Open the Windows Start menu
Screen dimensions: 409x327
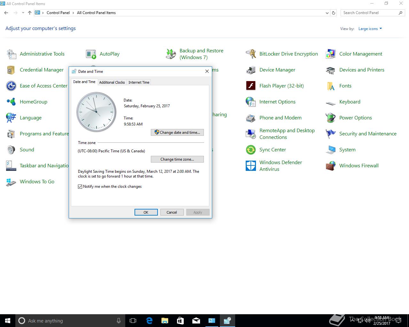(8, 321)
